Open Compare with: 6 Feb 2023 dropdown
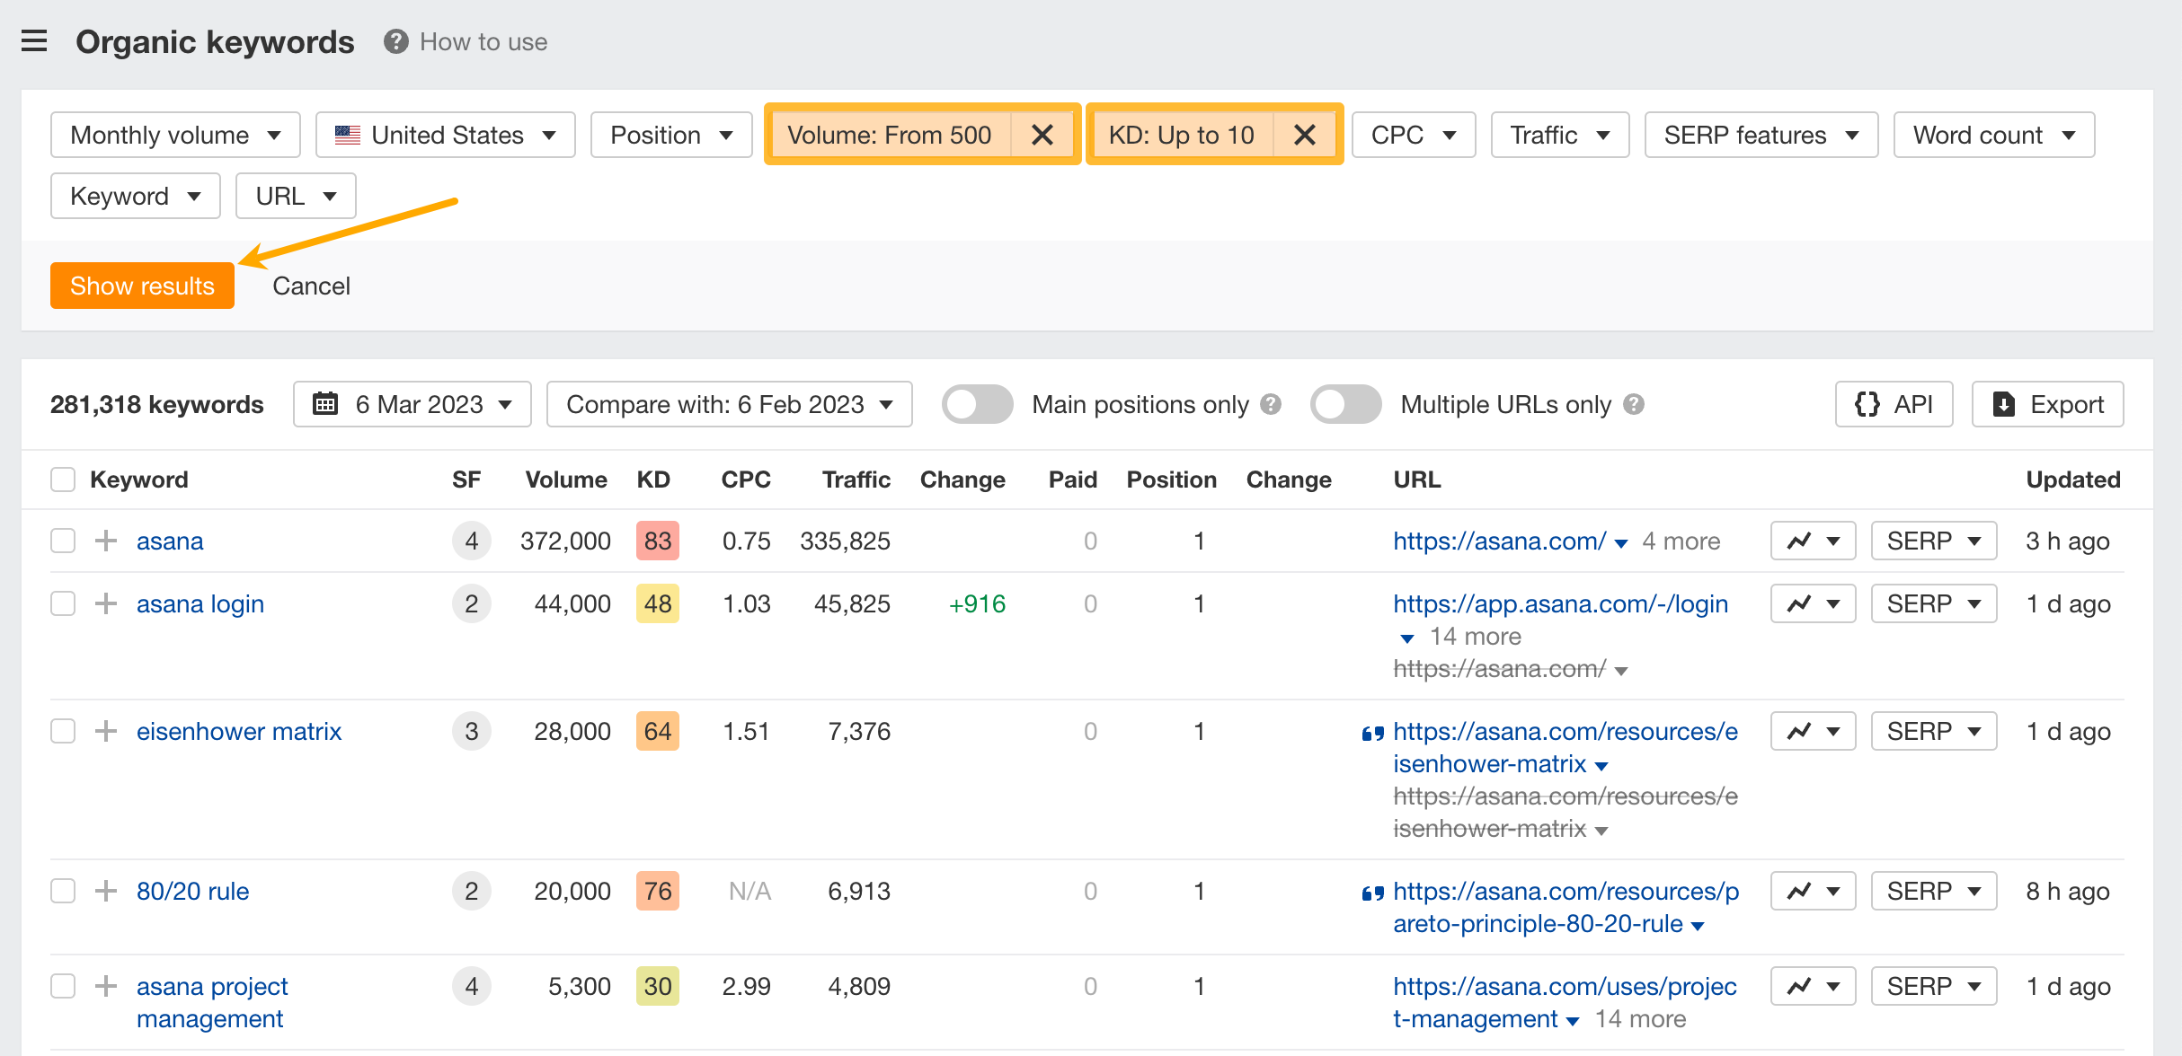Image resolution: width=2182 pixels, height=1056 pixels. [x=730, y=404]
